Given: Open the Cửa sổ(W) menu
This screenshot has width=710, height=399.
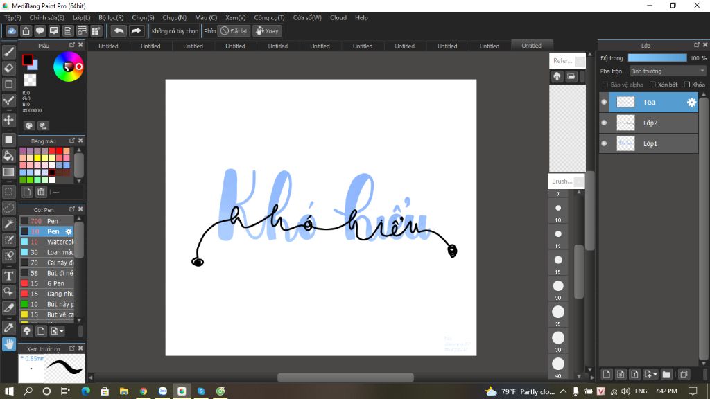Looking at the screenshot, I should (307, 17).
